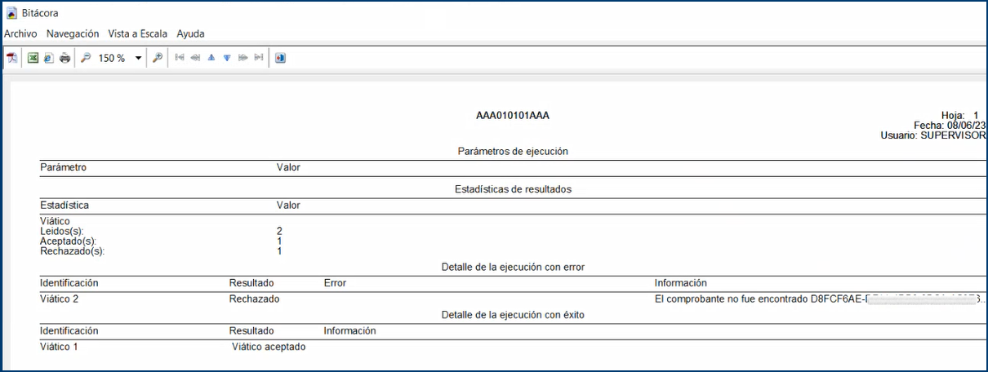Go to previous page up arrow
Viewport: 988px width, 372px height.
(211, 58)
